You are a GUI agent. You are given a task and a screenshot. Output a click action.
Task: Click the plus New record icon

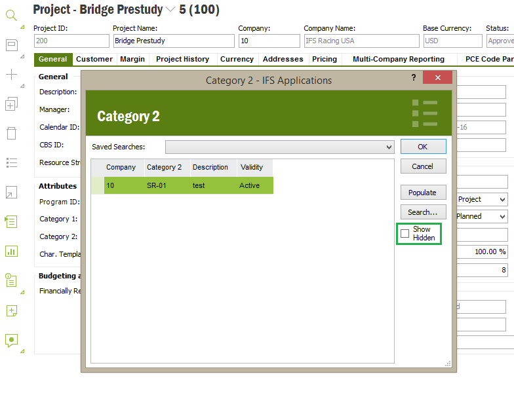tap(12, 75)
